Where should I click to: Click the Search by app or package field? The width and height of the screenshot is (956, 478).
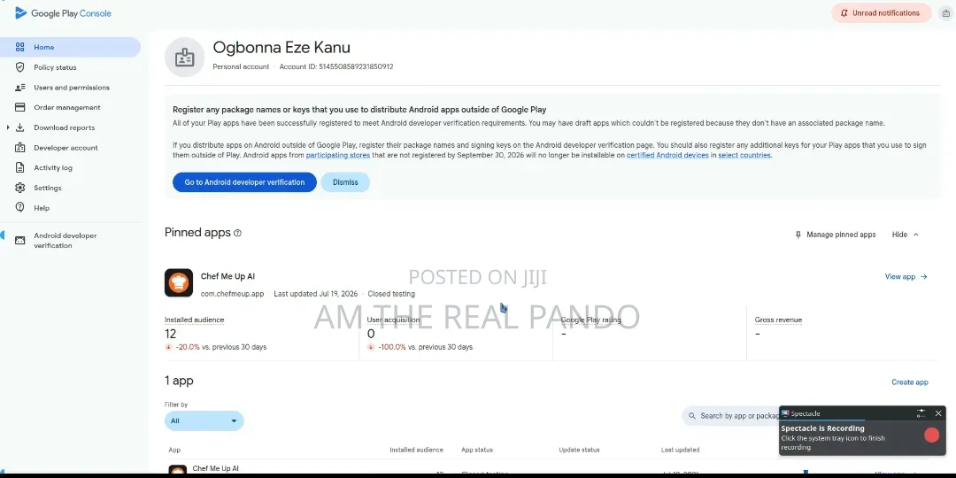[730, 416]
